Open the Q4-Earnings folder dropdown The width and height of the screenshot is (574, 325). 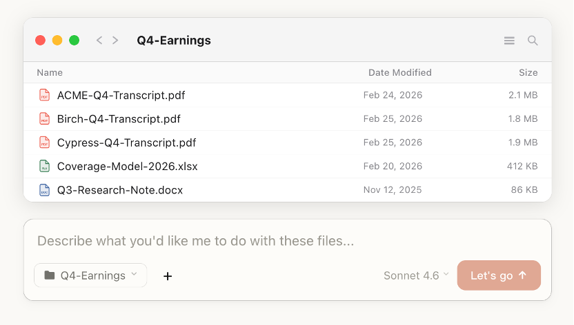coord(90,275)
